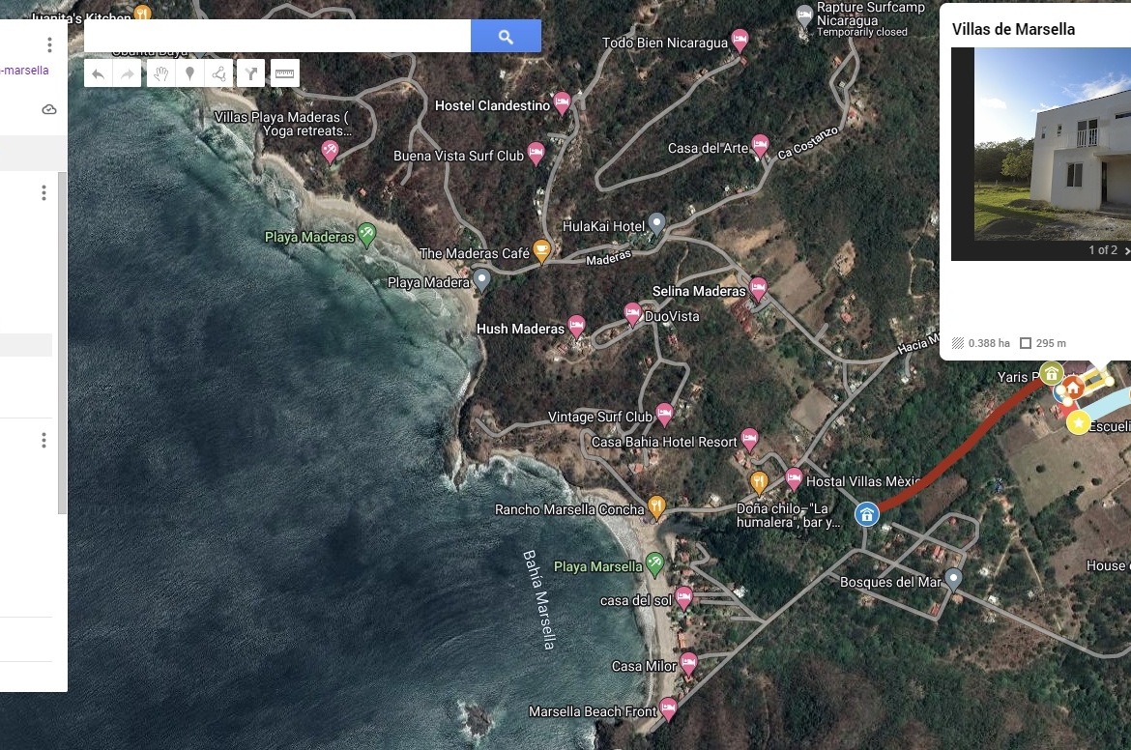Click Rancho Marsella Concha restaurant pin
Viewport: 1131px width, 750px height.
656,507
